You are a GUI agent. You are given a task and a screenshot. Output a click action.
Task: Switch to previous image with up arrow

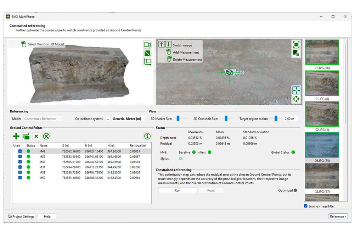(162, 44)
